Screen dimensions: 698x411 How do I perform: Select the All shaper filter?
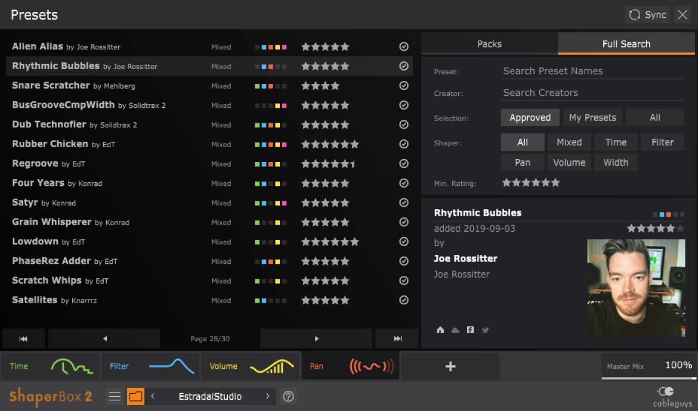(523, 142)
